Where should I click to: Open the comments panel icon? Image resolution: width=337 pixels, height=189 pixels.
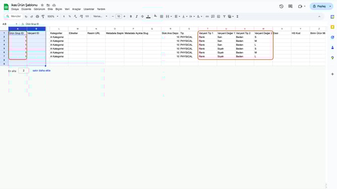pyautogui.click(x=290, y=7)
